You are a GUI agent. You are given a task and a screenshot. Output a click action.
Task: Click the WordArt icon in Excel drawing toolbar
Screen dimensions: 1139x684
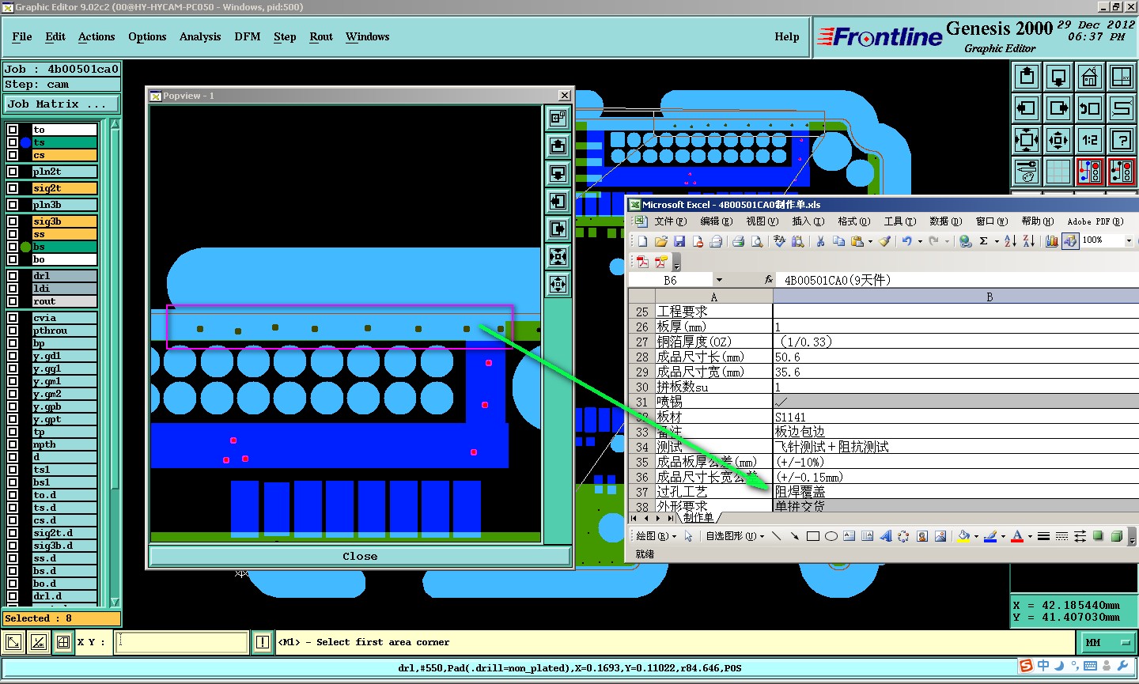click(885, 536)
